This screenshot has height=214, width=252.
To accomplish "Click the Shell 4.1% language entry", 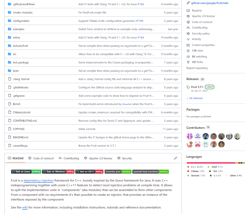I will [x=215, y=167].
